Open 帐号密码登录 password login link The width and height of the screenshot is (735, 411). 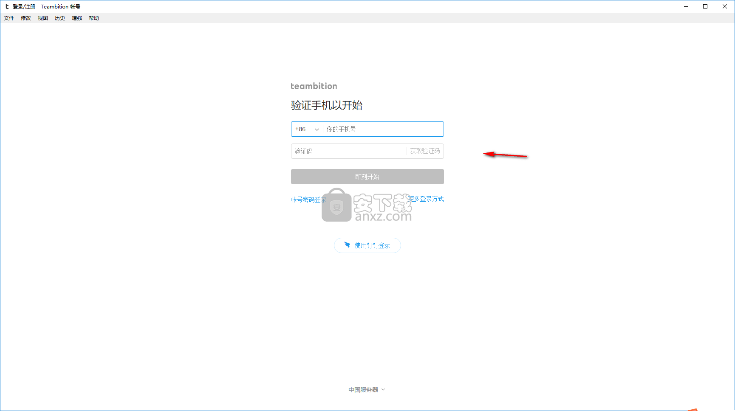tap(308, 200)
